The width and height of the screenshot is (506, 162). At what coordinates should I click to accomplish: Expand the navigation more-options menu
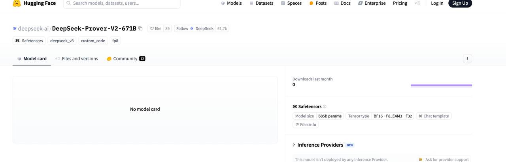(417, 3)
